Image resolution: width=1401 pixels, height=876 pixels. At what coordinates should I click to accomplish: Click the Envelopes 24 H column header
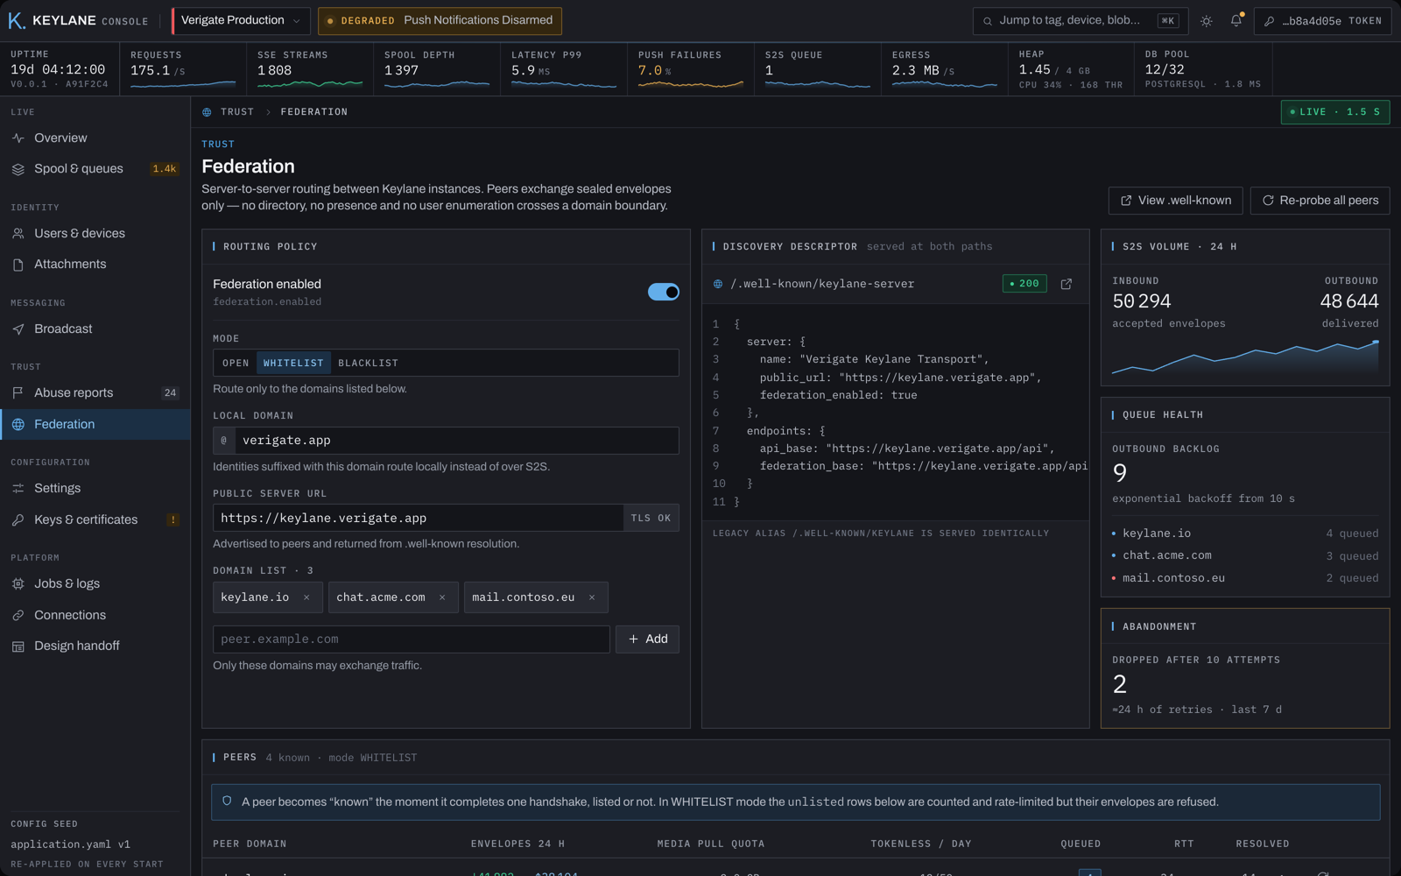tap(517, 844)
